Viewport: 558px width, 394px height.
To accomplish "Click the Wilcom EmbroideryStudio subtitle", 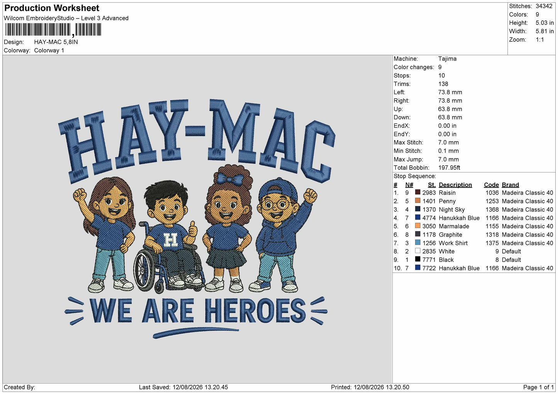I will (66, 18).
